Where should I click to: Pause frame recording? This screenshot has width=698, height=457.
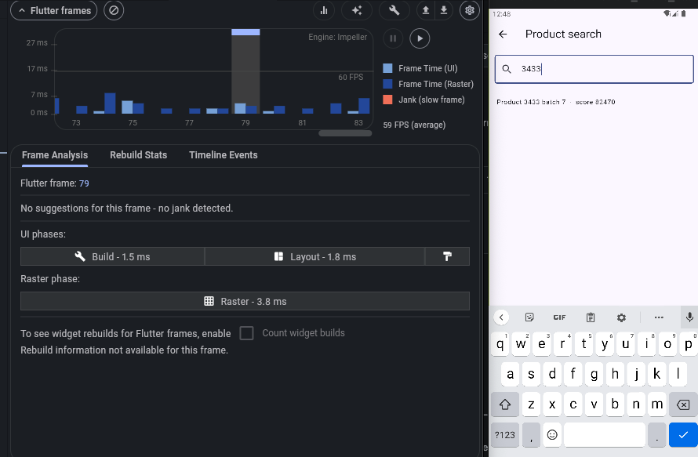[x=393, y=38]
